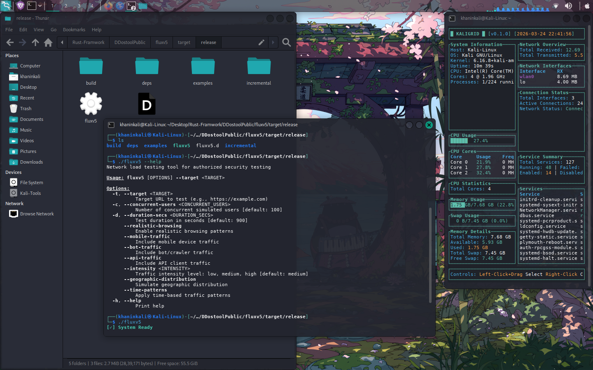Select the fluxv5 executable gear icon
This screenshot has height=370, width=593.
point(91,104)
